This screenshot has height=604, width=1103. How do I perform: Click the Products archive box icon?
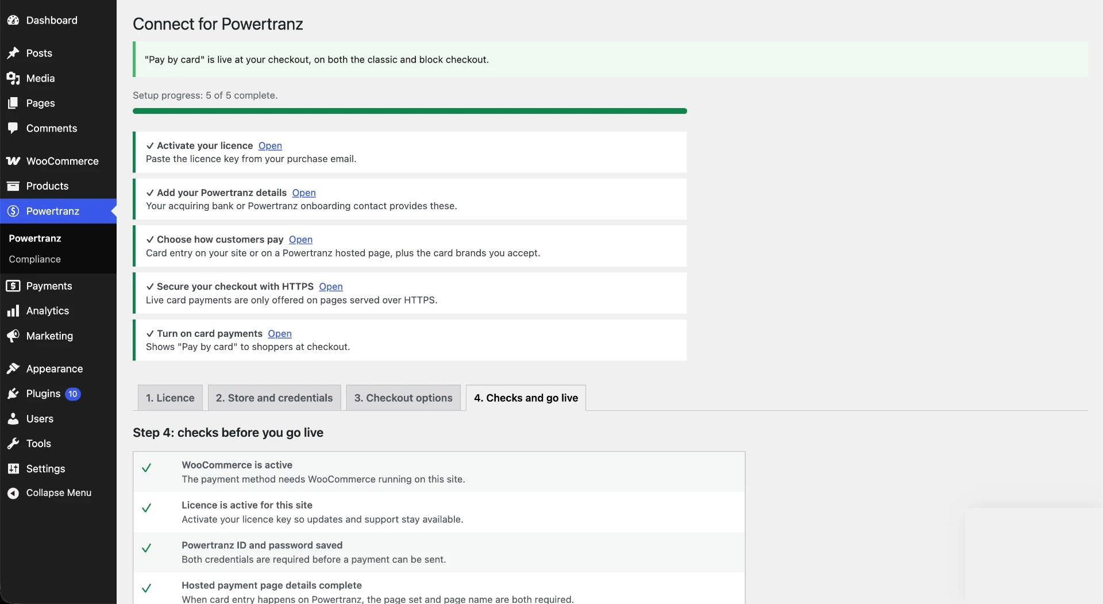[x=13, y=186]
